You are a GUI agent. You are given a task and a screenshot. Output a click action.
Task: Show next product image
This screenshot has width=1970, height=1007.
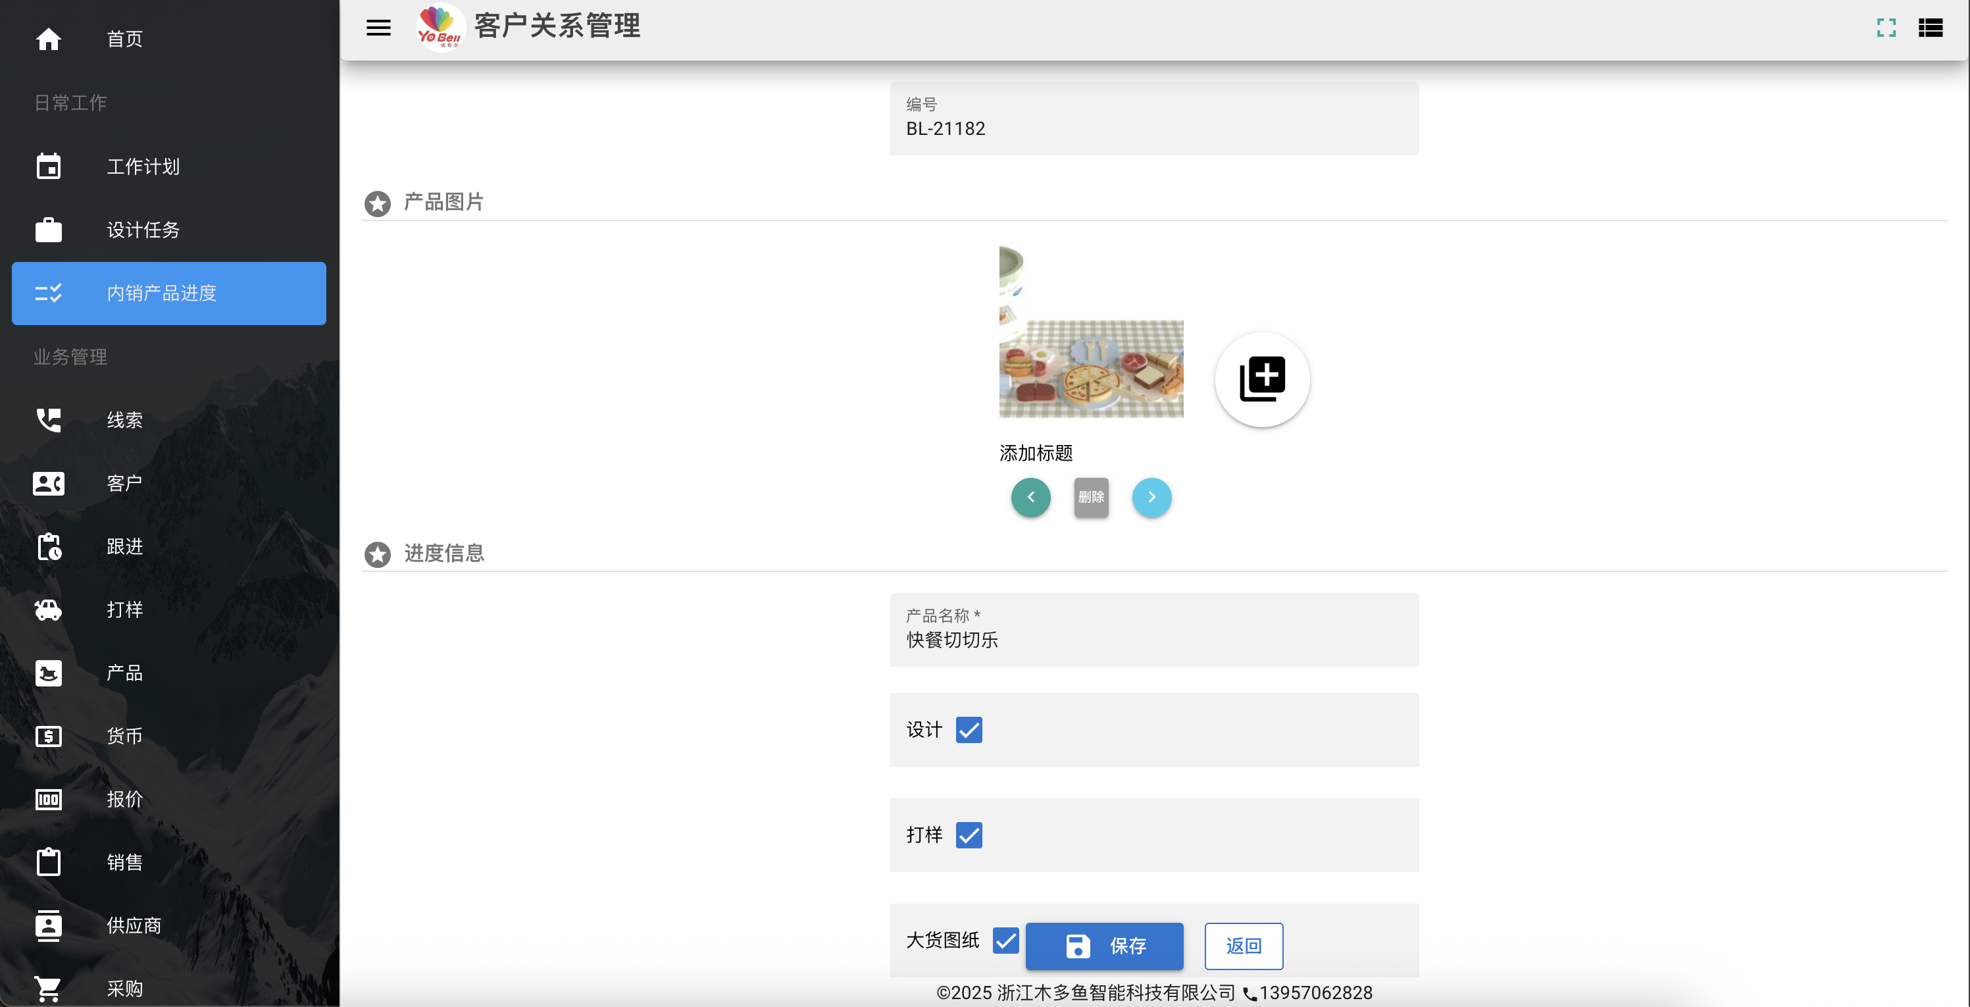click(x=1151, y=498)
